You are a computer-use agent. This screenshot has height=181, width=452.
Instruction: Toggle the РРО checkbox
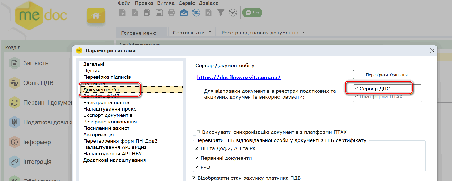[197, 167]
